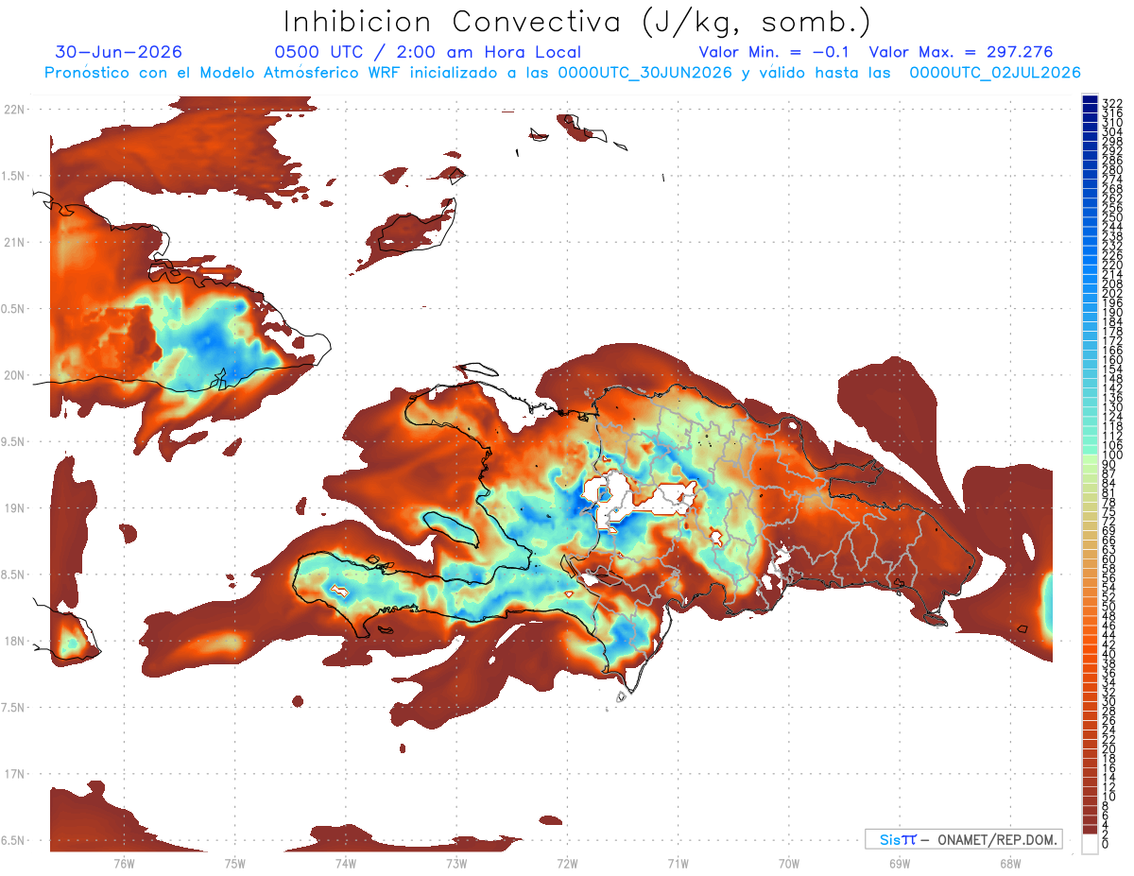Click the '75' value on the color scale
This screenshot has width=1134, height=876.
click(x=1108, y=511)
